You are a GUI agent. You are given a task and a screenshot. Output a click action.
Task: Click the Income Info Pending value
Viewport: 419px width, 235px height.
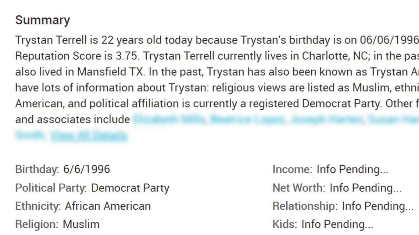click(x=352, y=169)
